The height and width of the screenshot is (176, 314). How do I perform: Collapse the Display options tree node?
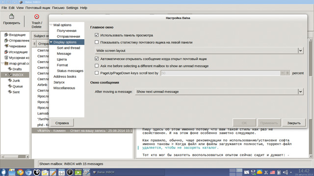click(51, 42)
